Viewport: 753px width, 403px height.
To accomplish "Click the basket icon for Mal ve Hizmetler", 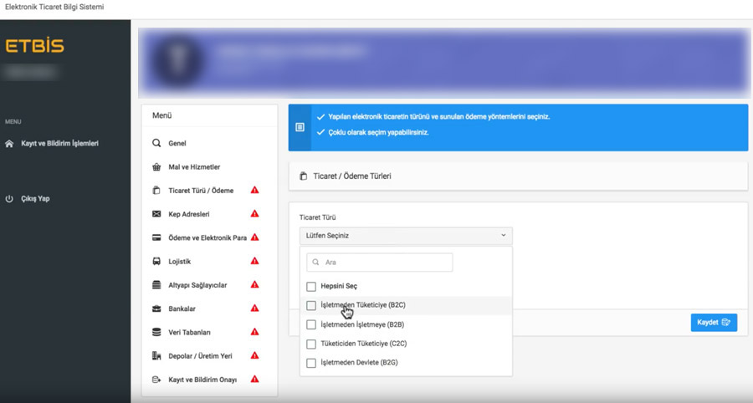I will [156, 167].
